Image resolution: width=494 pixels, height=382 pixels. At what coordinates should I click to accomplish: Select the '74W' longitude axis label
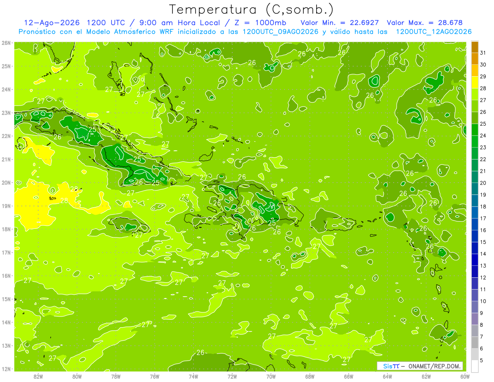pos(193,376)
